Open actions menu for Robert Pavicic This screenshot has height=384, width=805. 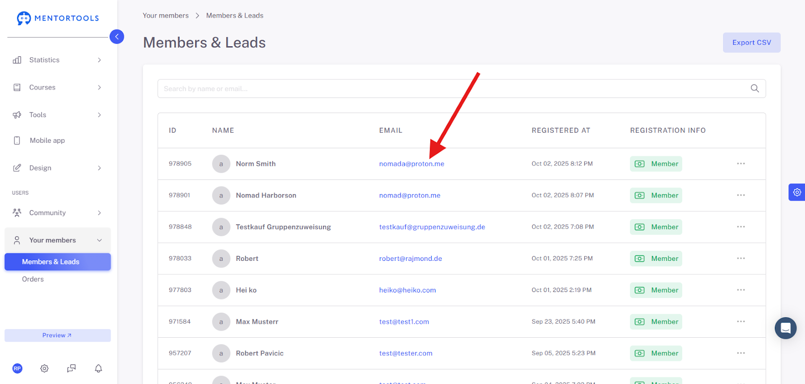[x=741, y=353]
